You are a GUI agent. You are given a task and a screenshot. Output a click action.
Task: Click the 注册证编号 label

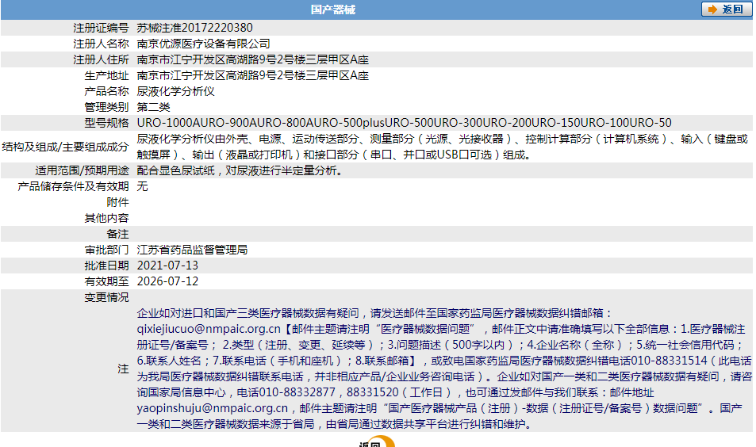(101, 28)
